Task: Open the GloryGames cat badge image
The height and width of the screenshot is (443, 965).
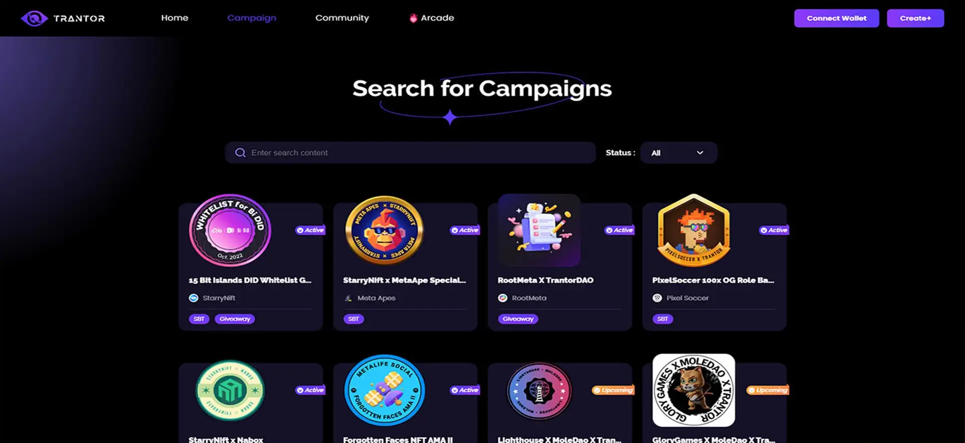Action: (694, 390)
